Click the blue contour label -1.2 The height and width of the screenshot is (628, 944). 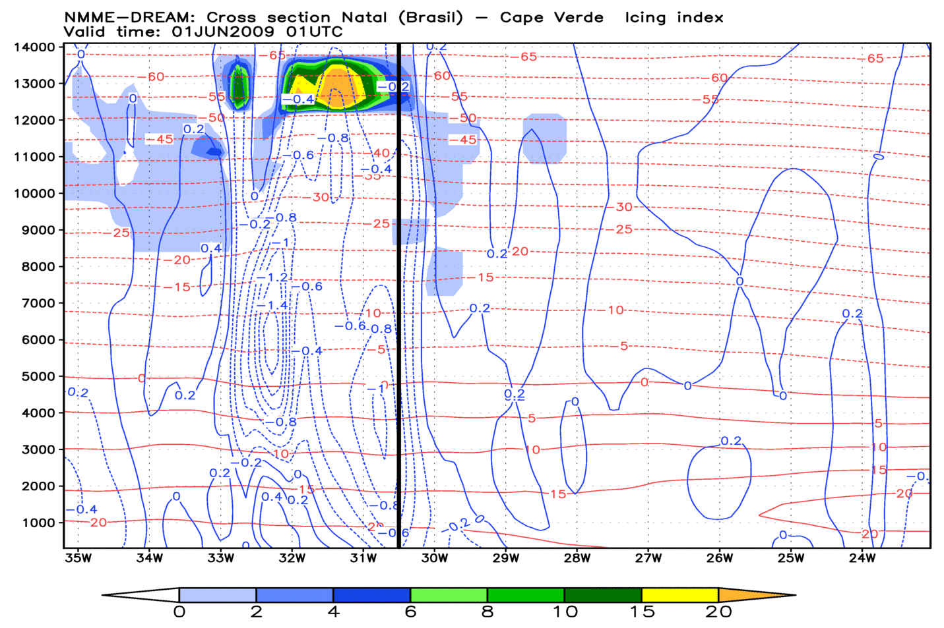coord(272,277)
